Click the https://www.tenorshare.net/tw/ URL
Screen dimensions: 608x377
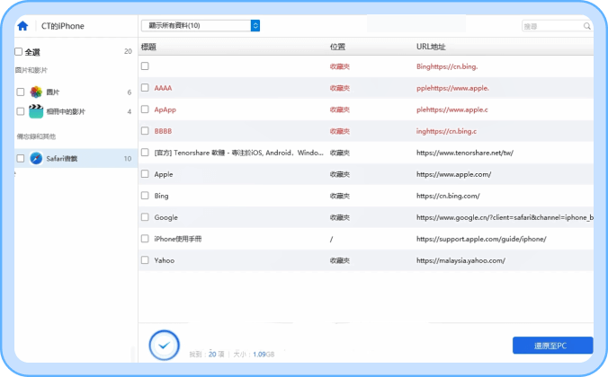[x=465, y=153]
